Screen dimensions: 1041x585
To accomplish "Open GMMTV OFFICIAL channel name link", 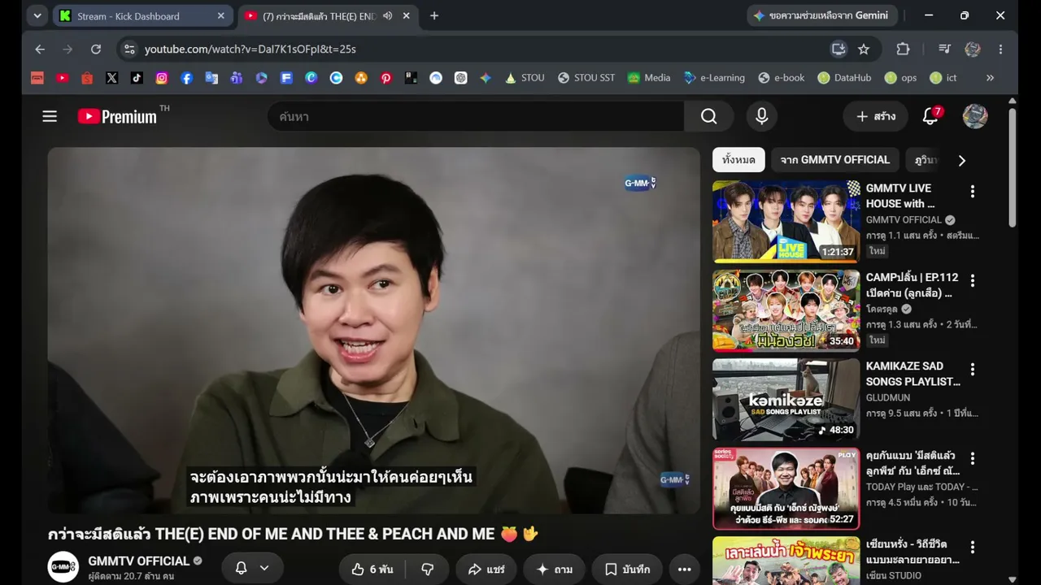I will (x=139, y=561).
